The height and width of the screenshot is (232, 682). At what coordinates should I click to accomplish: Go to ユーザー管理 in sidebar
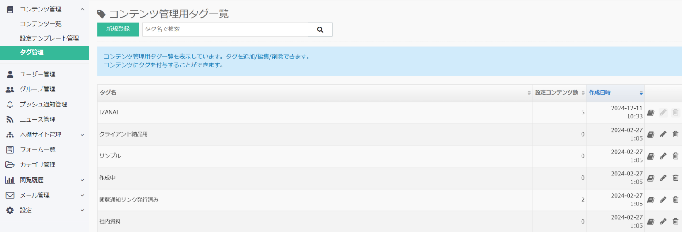38,74
